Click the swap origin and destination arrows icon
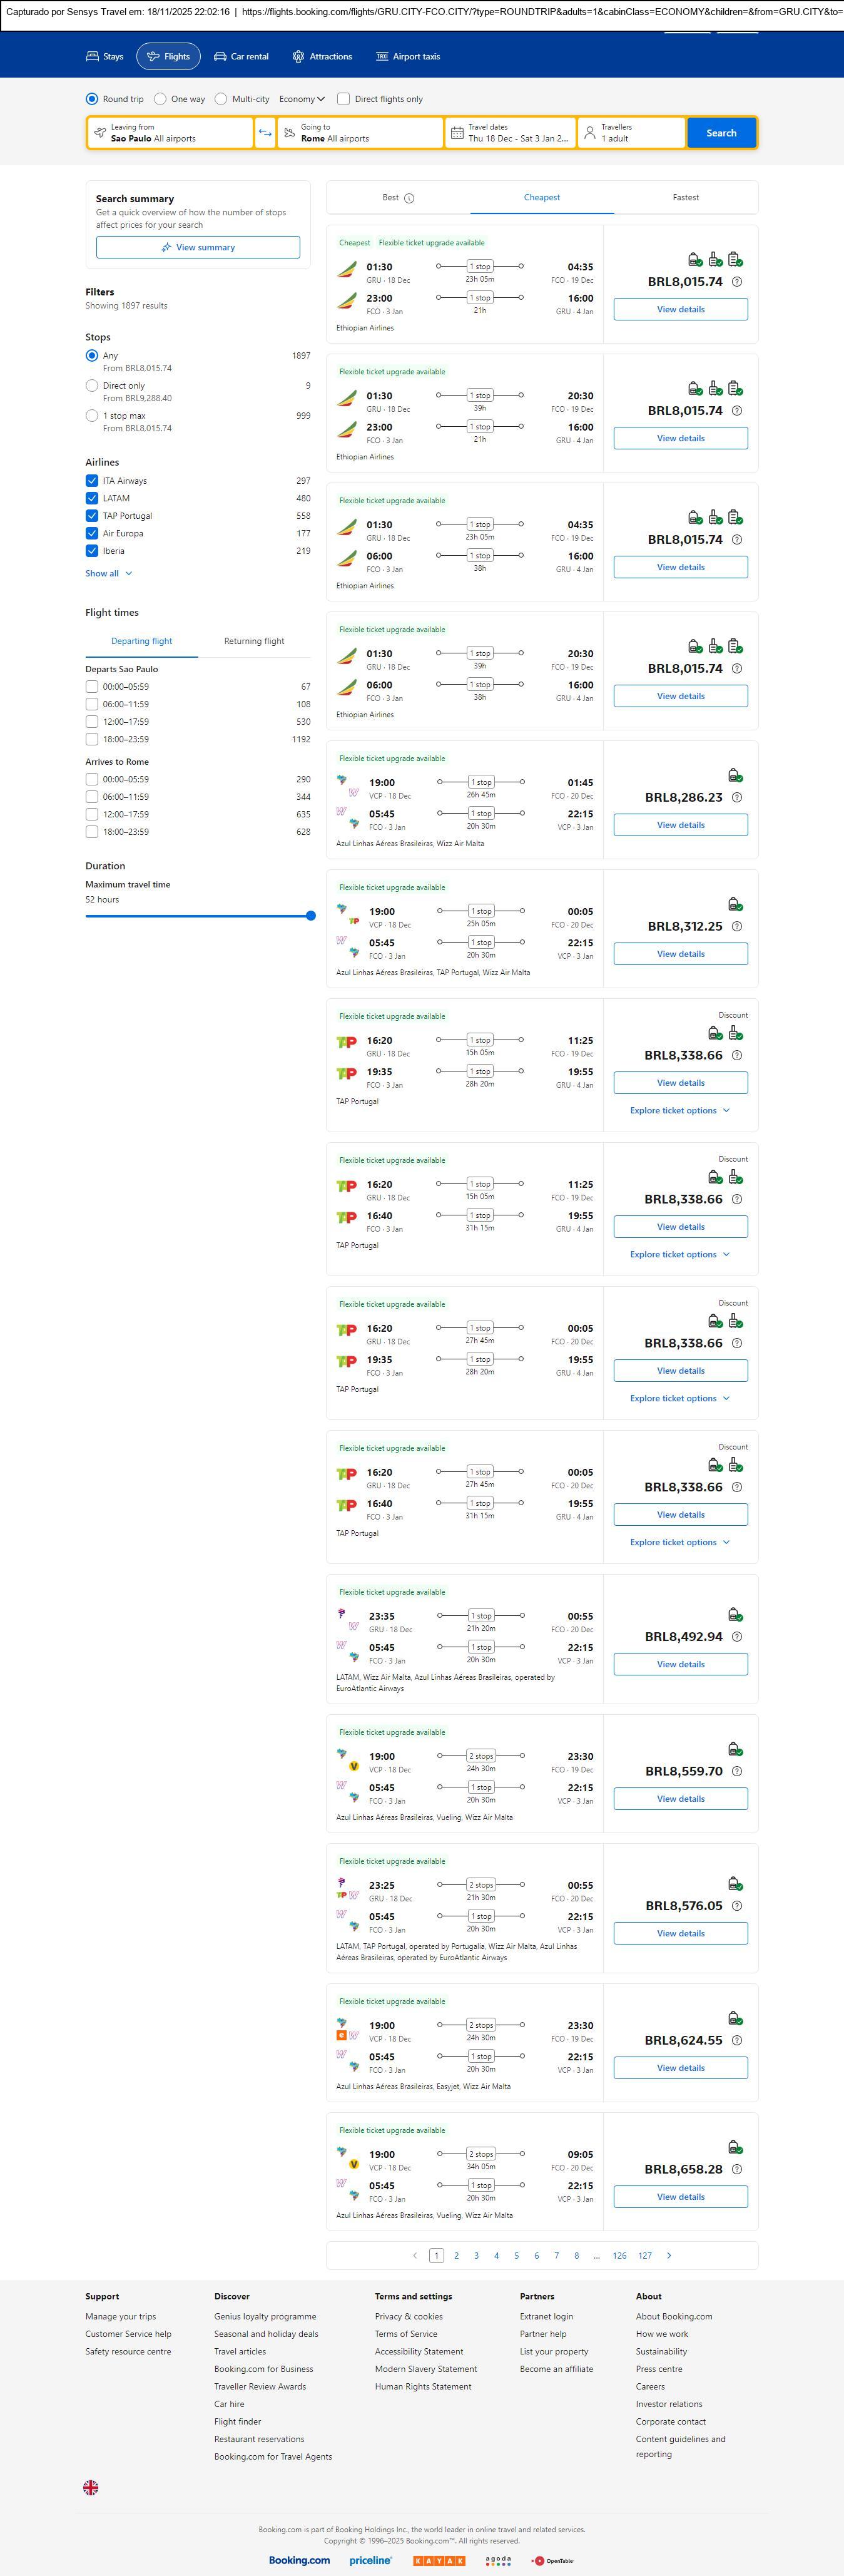 pos(265,133)
